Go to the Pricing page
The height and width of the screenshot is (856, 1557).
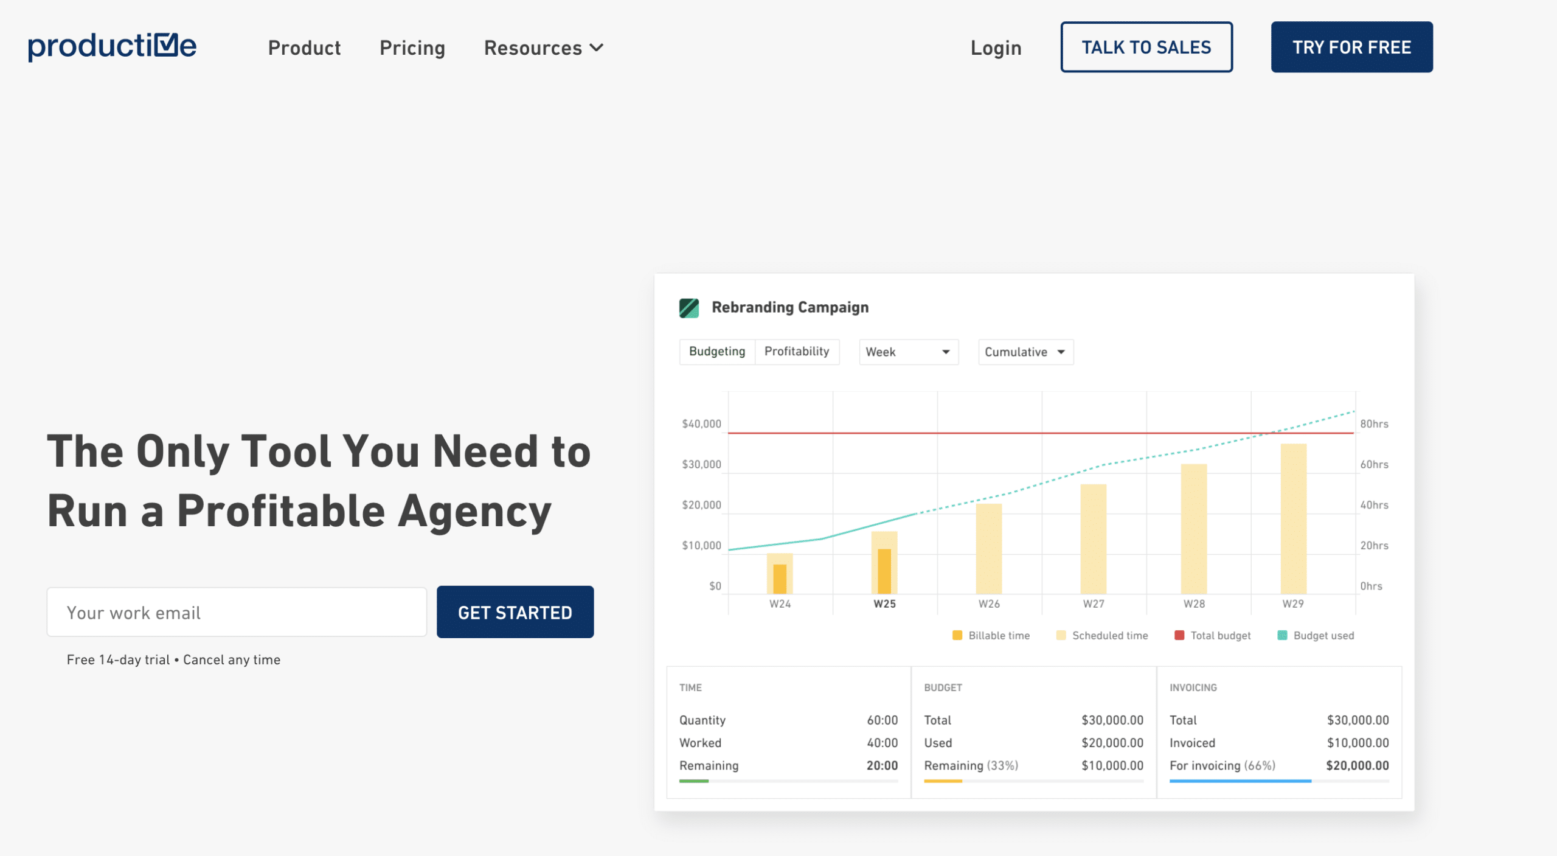(x=412, y=47)
